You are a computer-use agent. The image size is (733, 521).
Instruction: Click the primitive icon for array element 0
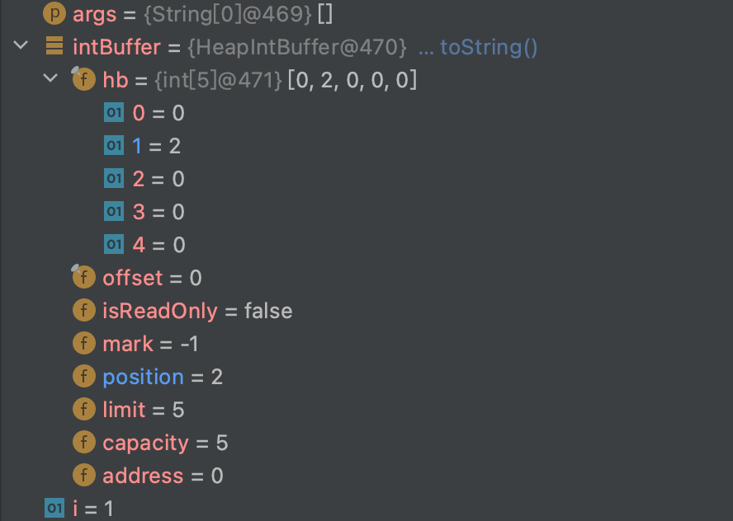[114, 113]
